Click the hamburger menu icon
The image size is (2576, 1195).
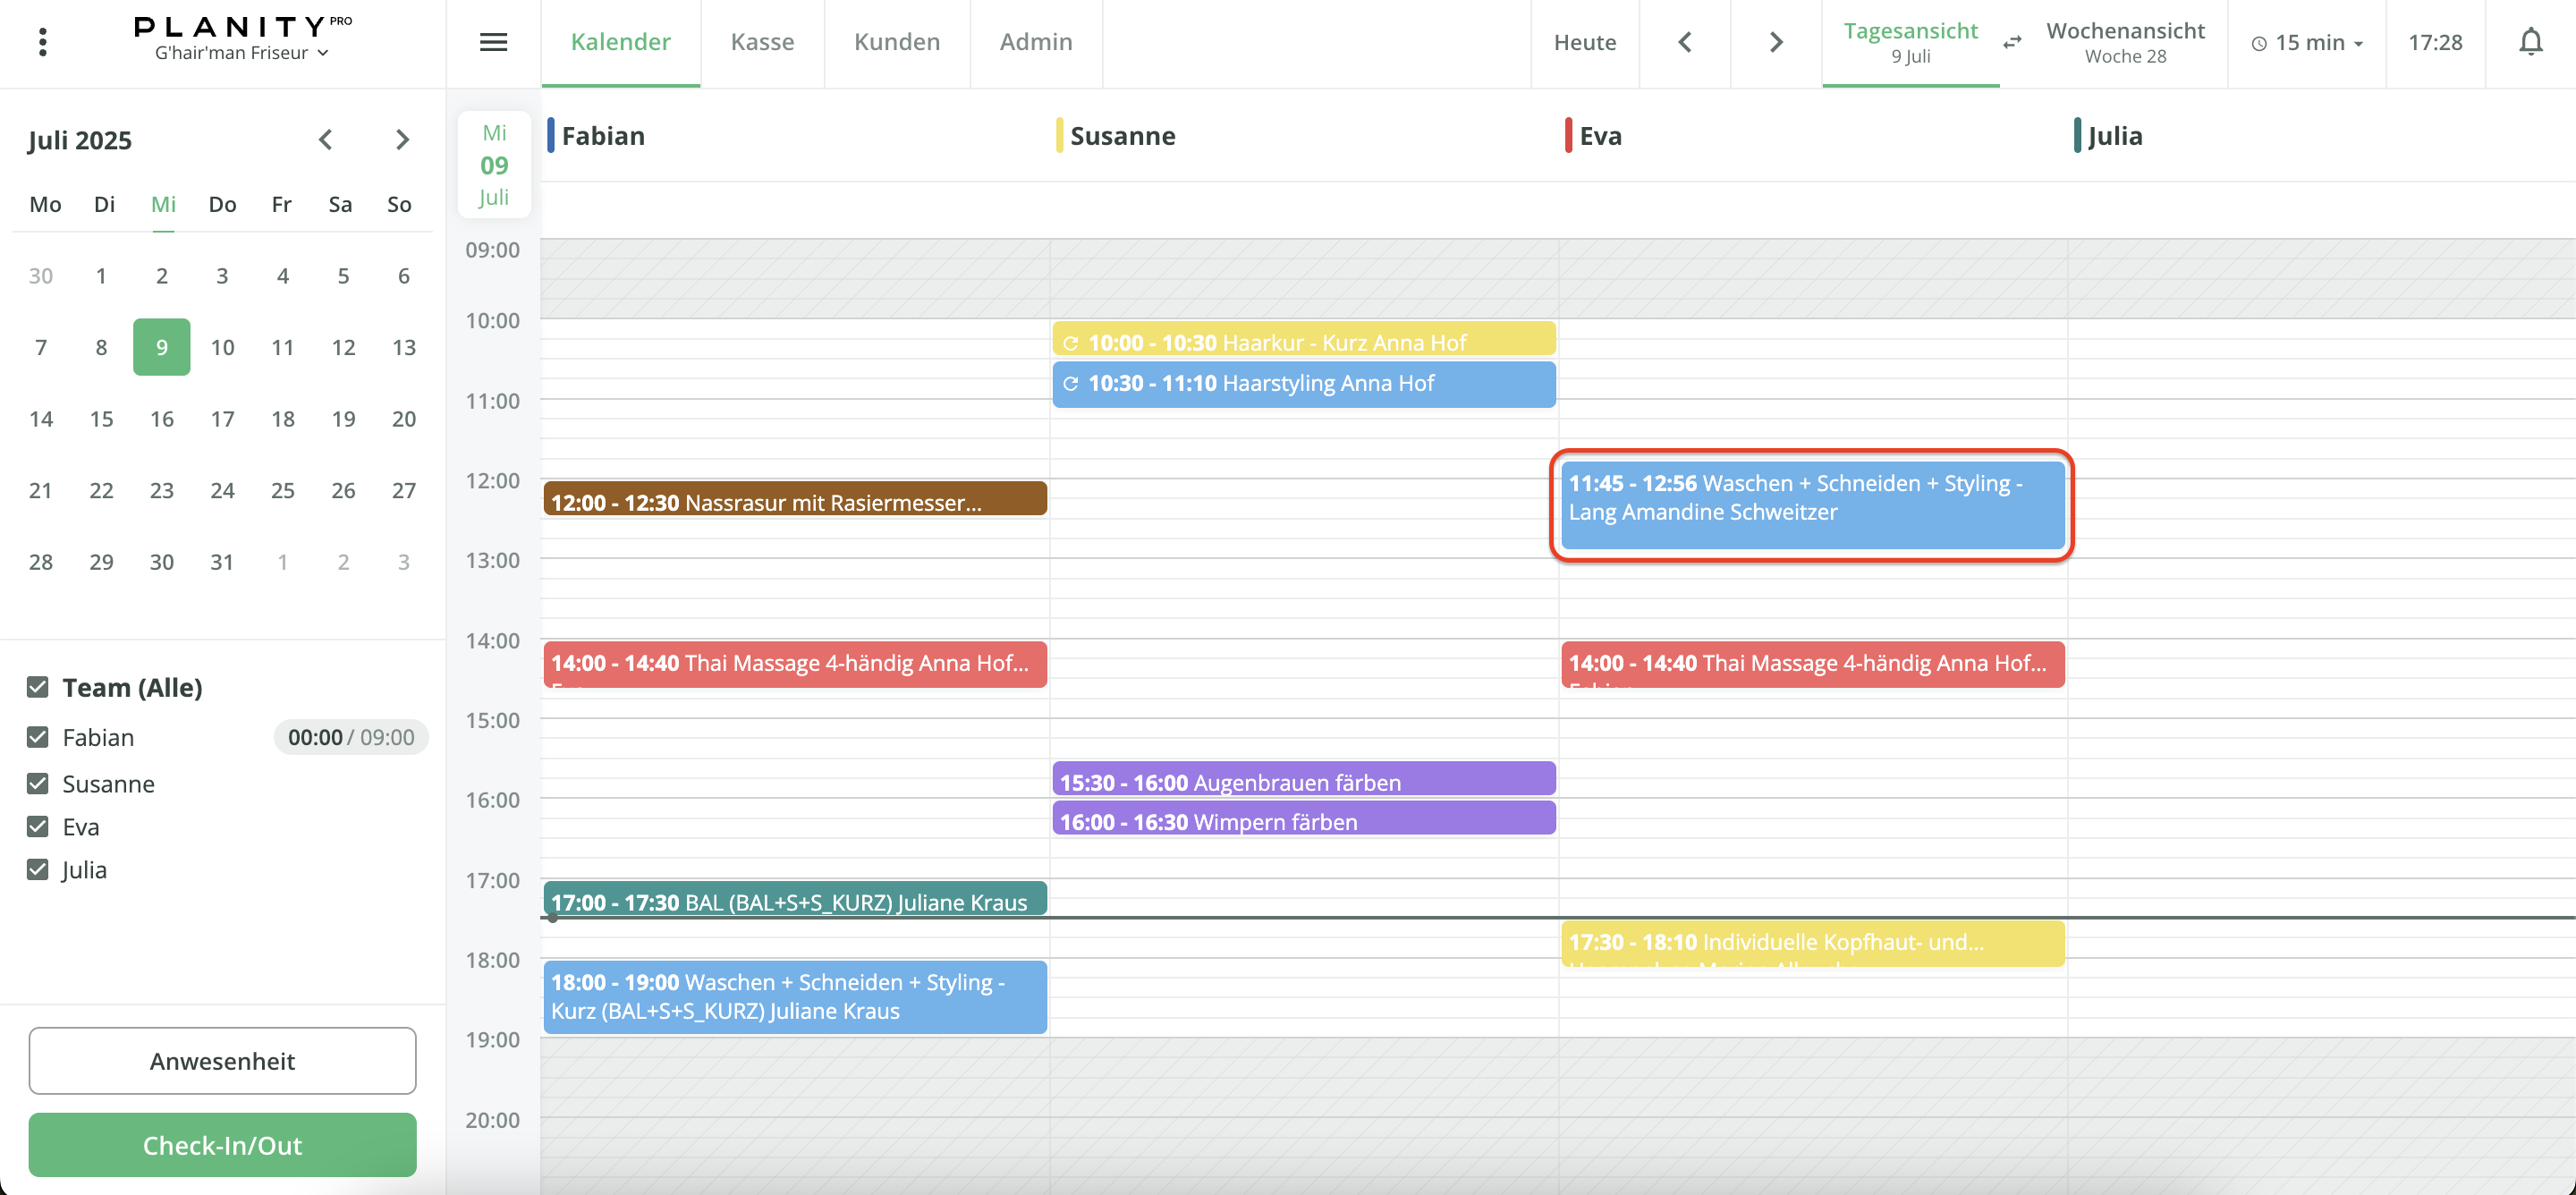pyautogui.click(x=493, y=42)
